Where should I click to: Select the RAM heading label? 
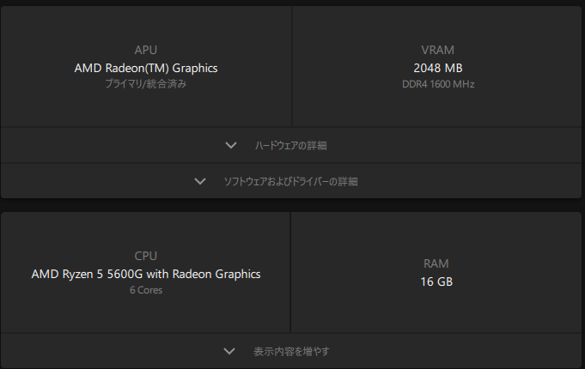tap(436, 264)
